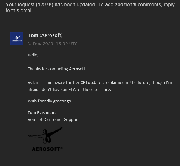
Task: Click the word 'Aerosoft' in parentheses
Action: 51,35
